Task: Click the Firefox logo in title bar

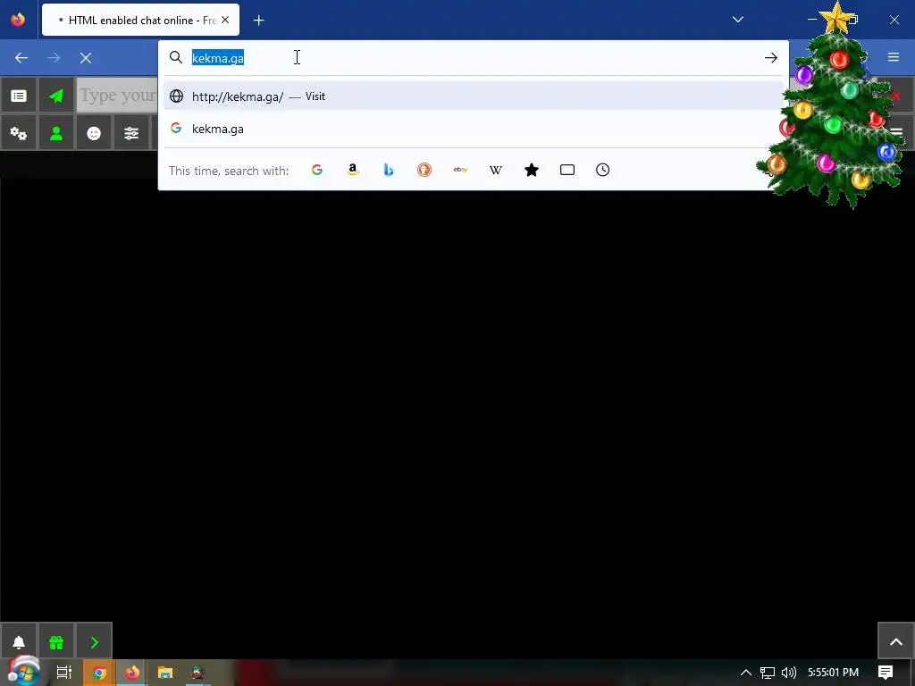Action: pyautogui.click(x=18, y=20)
